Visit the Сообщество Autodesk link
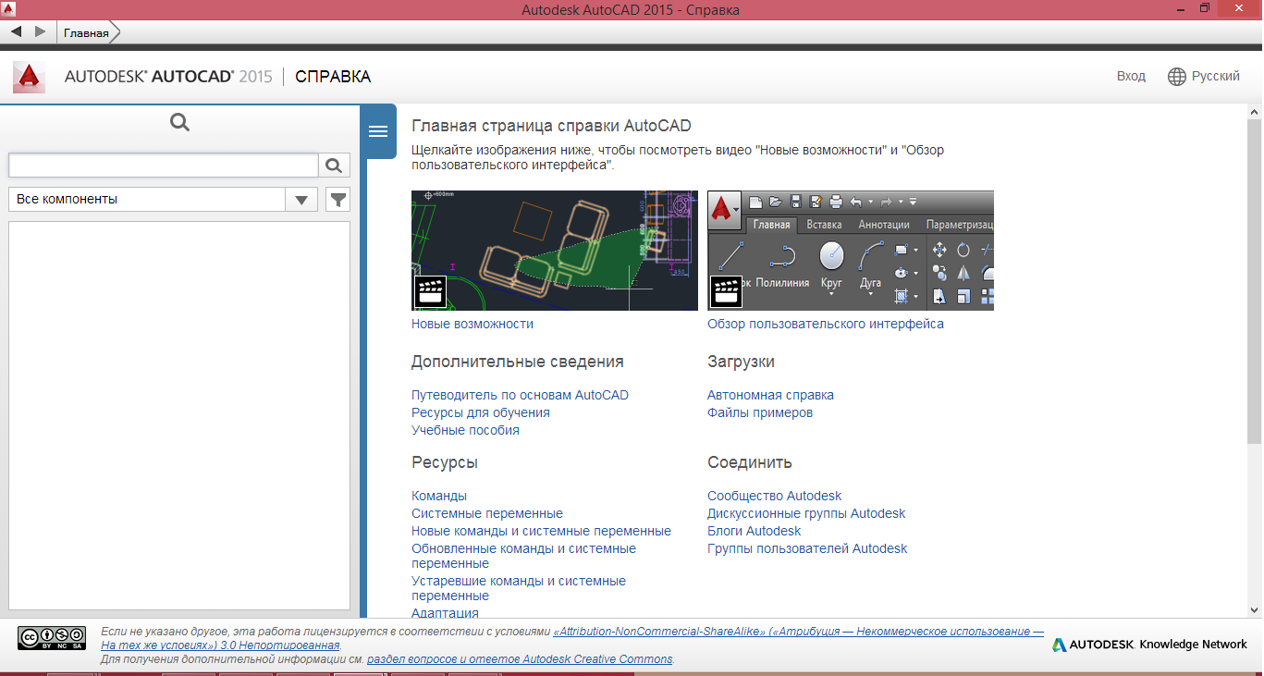 [775, 496]
